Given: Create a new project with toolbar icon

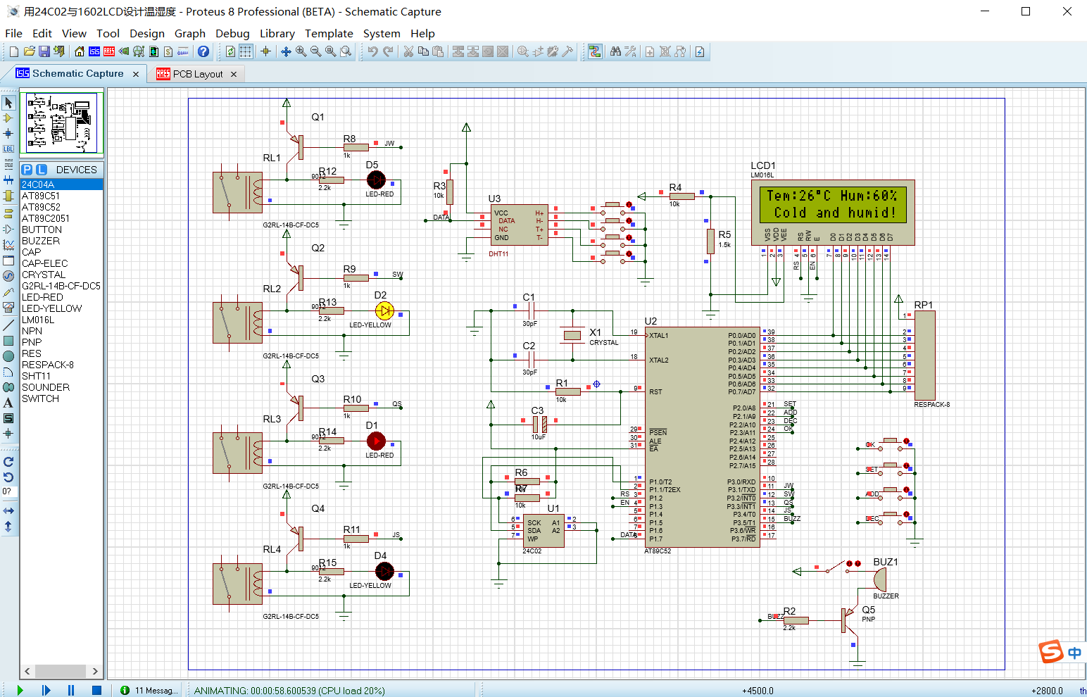Looking at the screenshot, I should tap(13, 51).
